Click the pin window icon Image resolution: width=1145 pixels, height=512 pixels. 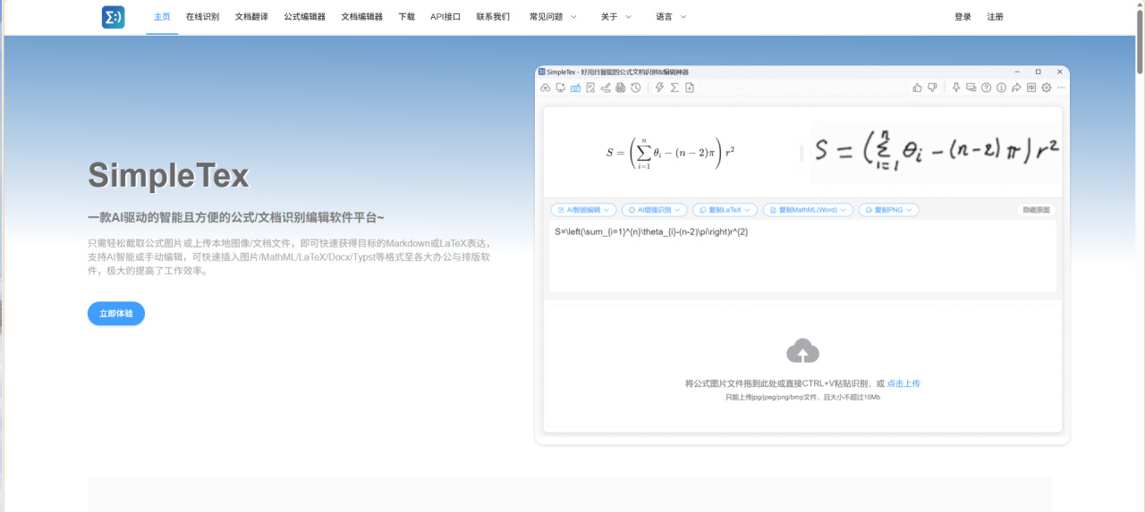click(x=956, y=88)
